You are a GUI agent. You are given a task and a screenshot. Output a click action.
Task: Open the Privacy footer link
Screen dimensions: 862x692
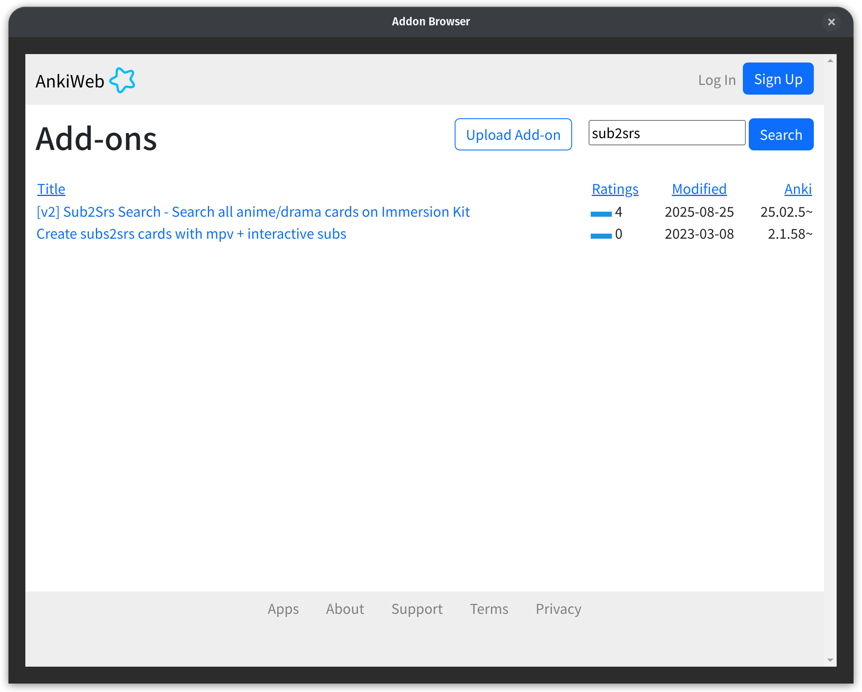tap(558, 609)
